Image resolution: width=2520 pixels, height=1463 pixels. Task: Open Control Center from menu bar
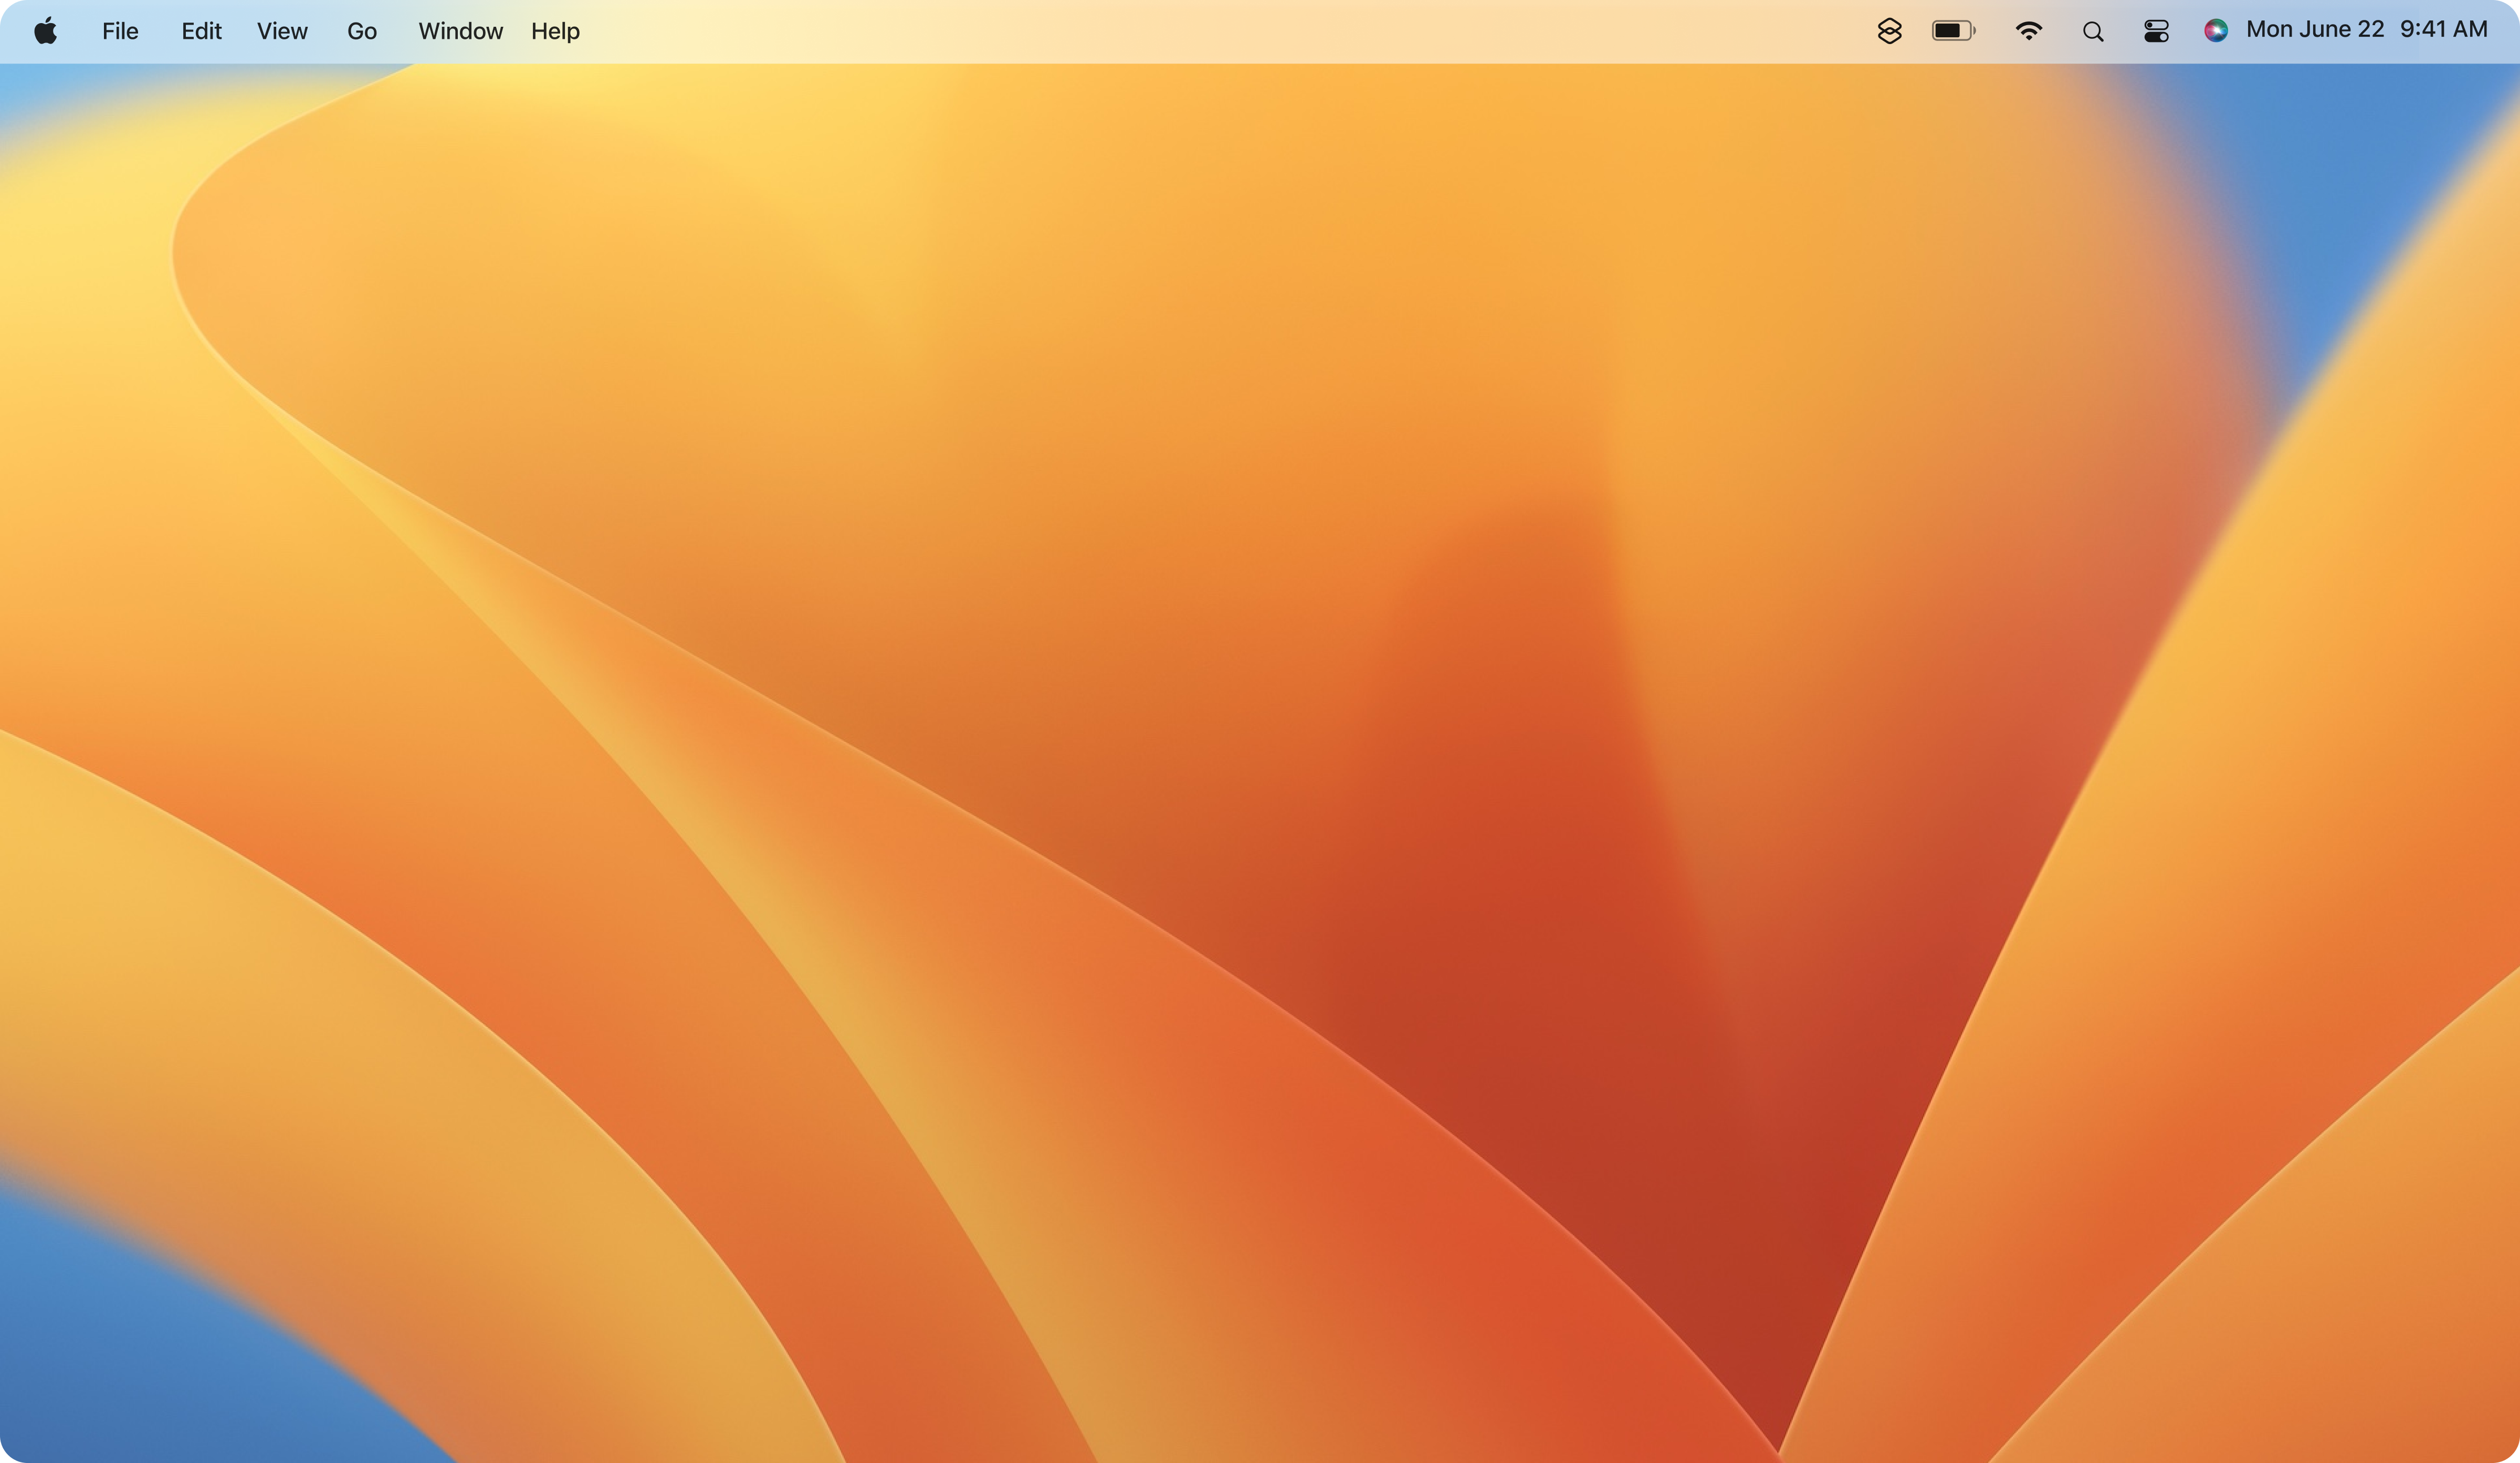(x=2156, y=31)
